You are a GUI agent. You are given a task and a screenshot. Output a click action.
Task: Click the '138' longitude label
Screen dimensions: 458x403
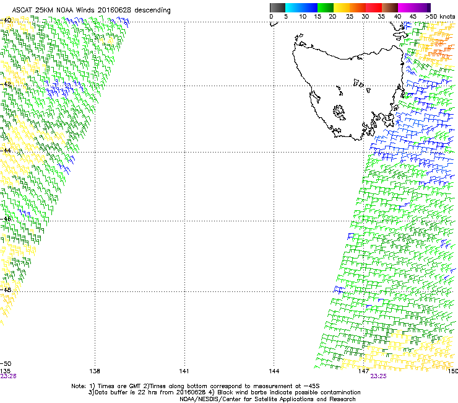click(95, 371)
